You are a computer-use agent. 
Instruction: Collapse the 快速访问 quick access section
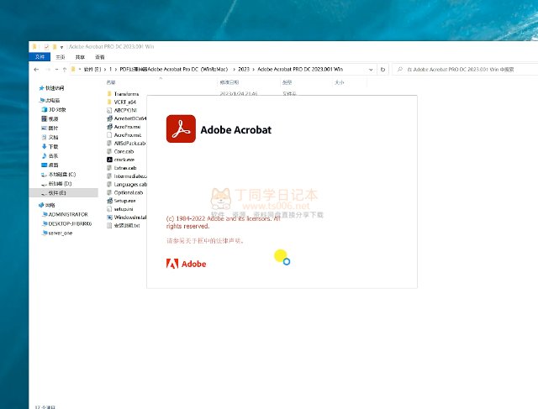tap(34, 87)
